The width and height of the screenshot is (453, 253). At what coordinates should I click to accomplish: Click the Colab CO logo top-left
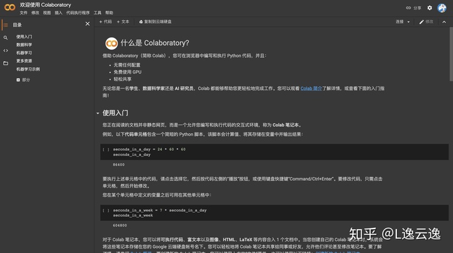click(10, 7)
